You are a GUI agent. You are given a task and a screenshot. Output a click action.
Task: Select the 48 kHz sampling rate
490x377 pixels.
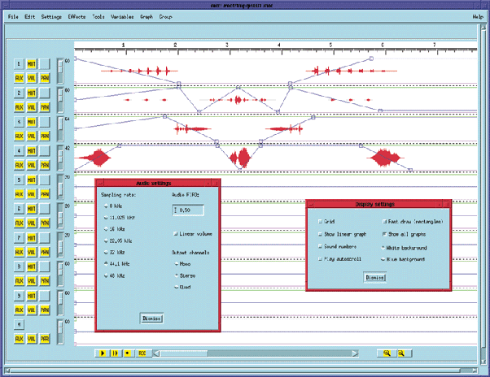point(107,276)
